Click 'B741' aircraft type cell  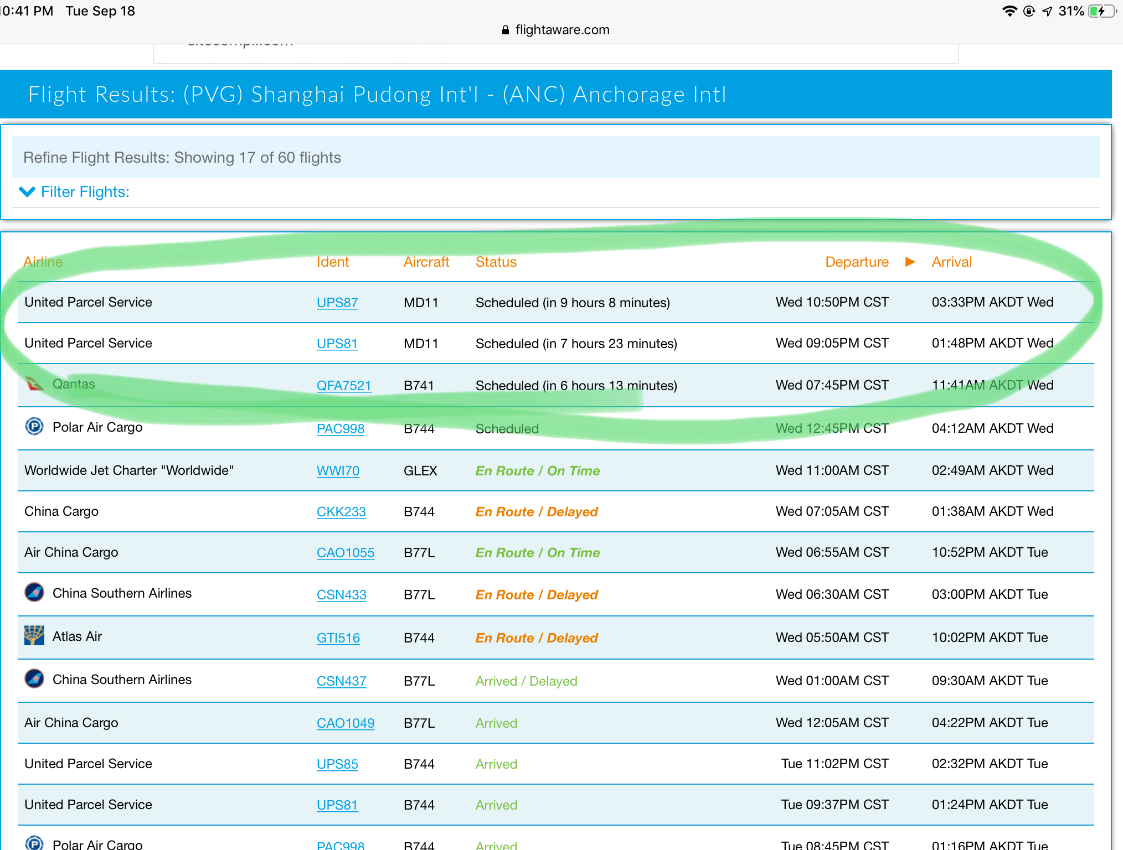[419, 386]
